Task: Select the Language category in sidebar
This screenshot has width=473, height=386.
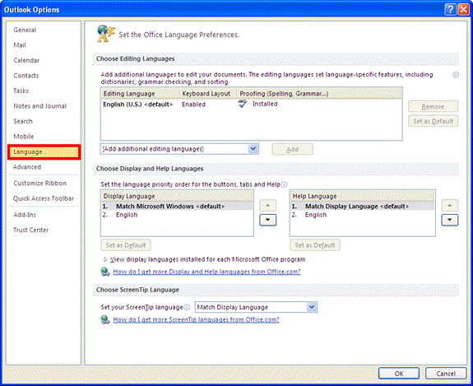Action: pos(44,152)
